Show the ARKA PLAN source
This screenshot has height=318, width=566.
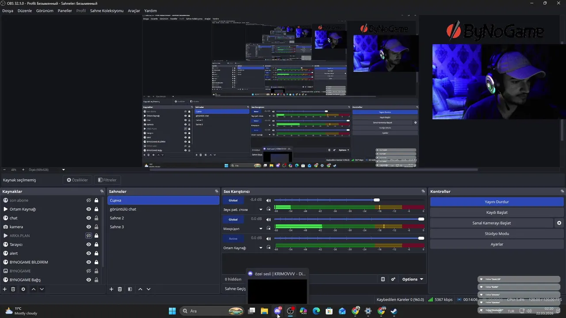pos(88,236)
